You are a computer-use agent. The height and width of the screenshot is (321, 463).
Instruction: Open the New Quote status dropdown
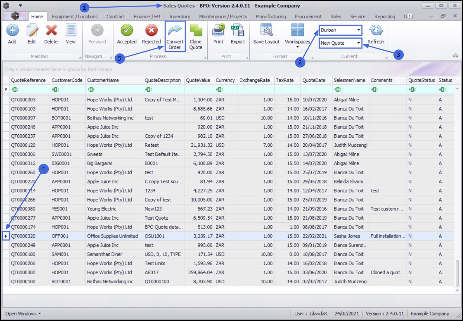358,43
